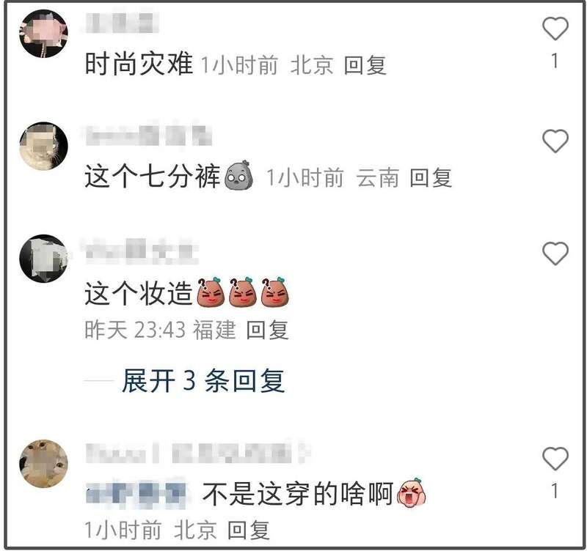This screenshot has width=587, height=551.
Task: Like the 不是这穿的啥啊 comment
Action: (x=555, y=458)
